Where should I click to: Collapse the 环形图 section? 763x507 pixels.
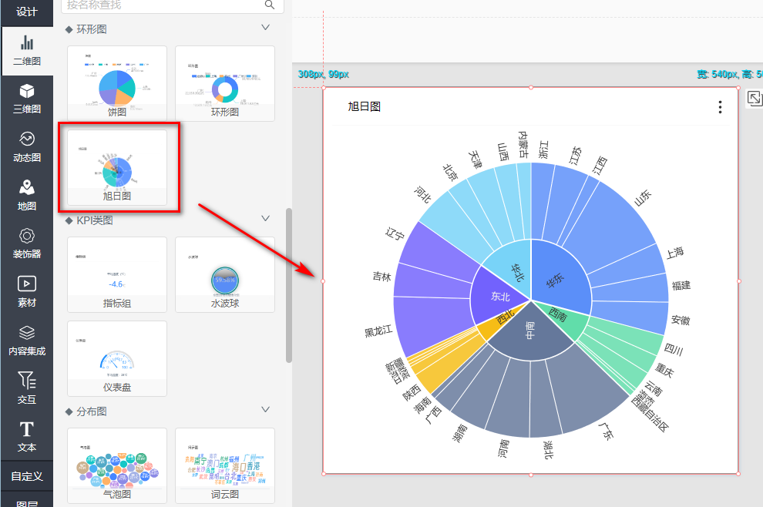click(x=266, y=28)
